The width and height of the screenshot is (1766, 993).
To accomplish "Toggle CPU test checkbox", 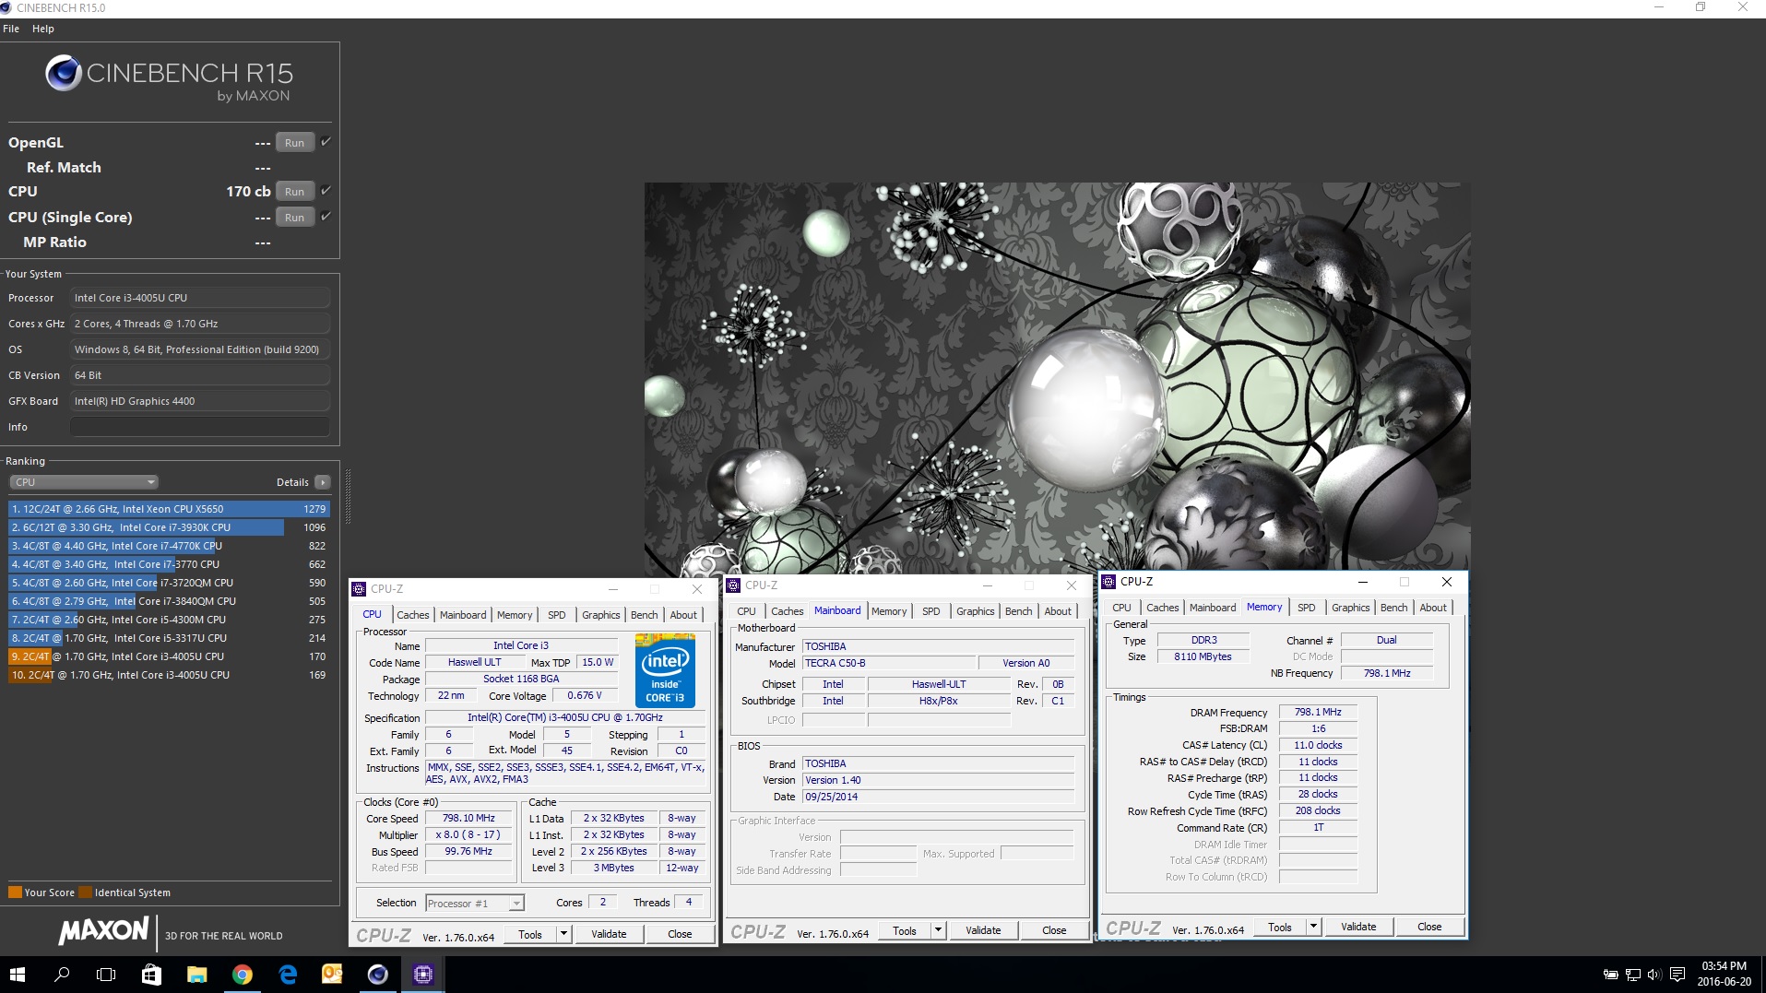I will [326, 191].
